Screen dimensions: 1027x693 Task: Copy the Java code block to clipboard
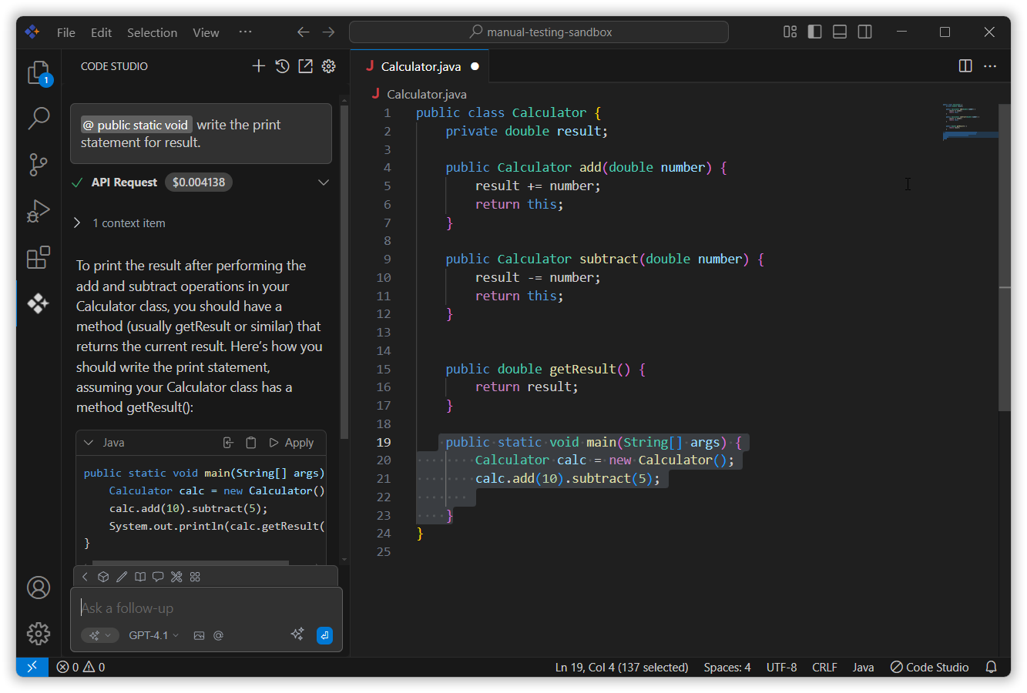click(x=250, y=443)
